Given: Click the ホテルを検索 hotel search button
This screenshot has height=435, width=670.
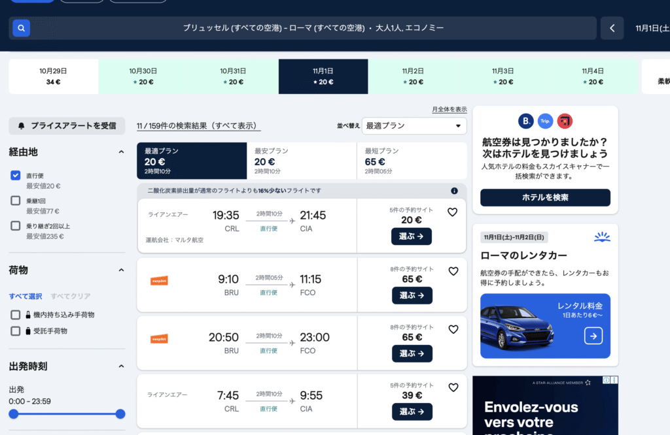Looking at the screenshot, I should (x=544, y=197).
